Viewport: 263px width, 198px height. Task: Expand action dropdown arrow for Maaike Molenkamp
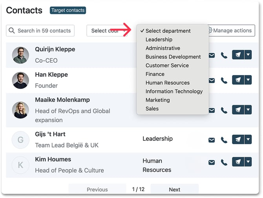click(x=248, y=110)
